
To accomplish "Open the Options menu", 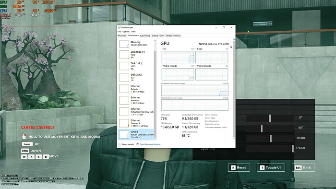I will 126,32.
